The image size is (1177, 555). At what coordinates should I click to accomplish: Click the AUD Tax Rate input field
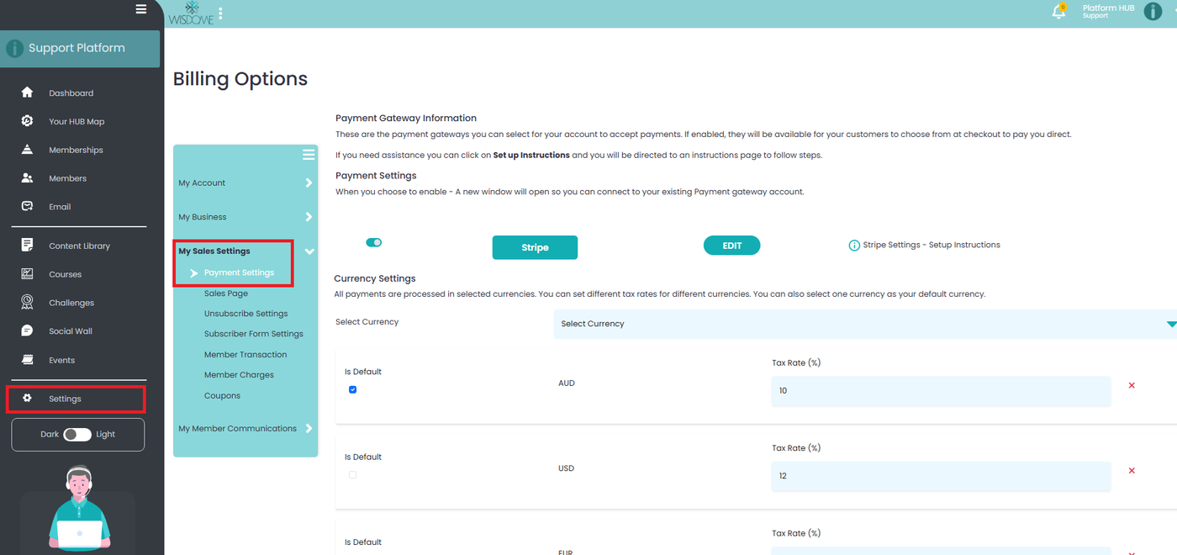click(940, 391)
